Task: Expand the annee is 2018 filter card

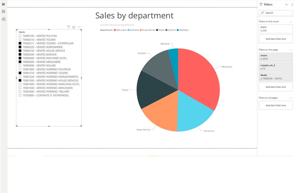Action: [276, 57]
